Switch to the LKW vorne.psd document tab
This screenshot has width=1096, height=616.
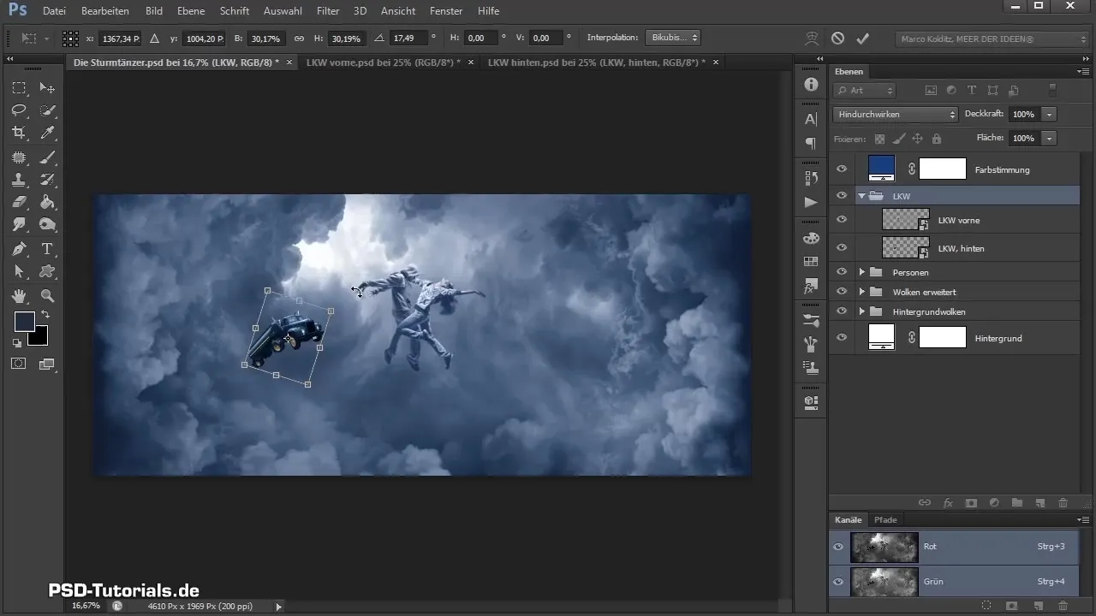pos(381,62)
